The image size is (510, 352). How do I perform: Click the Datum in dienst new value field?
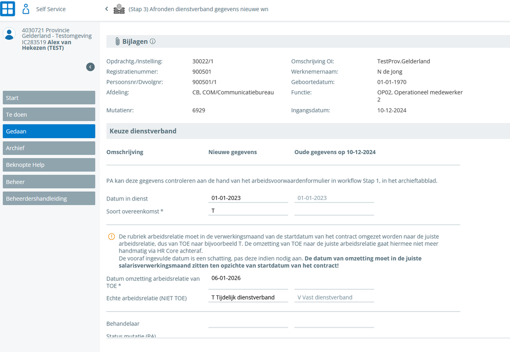248,198
